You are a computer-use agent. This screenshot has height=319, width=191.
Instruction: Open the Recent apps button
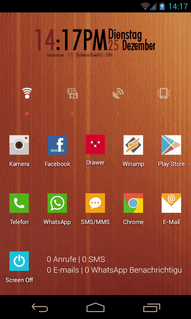(152, 307)
